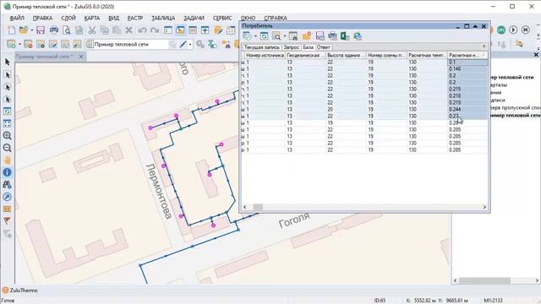Activate the blue Information tool
This screenshot has height=304, width=541.
coord(8,172)
